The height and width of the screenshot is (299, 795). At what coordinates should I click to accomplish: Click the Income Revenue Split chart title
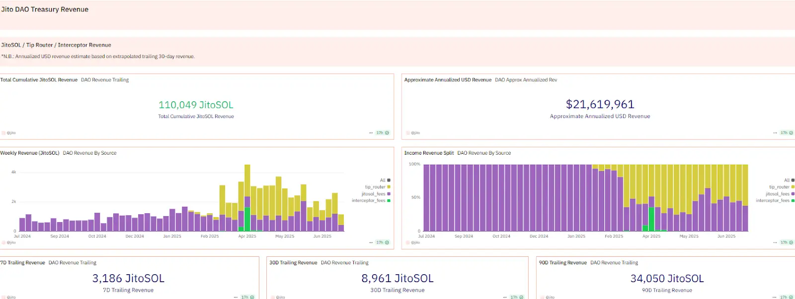pos(429,153)
